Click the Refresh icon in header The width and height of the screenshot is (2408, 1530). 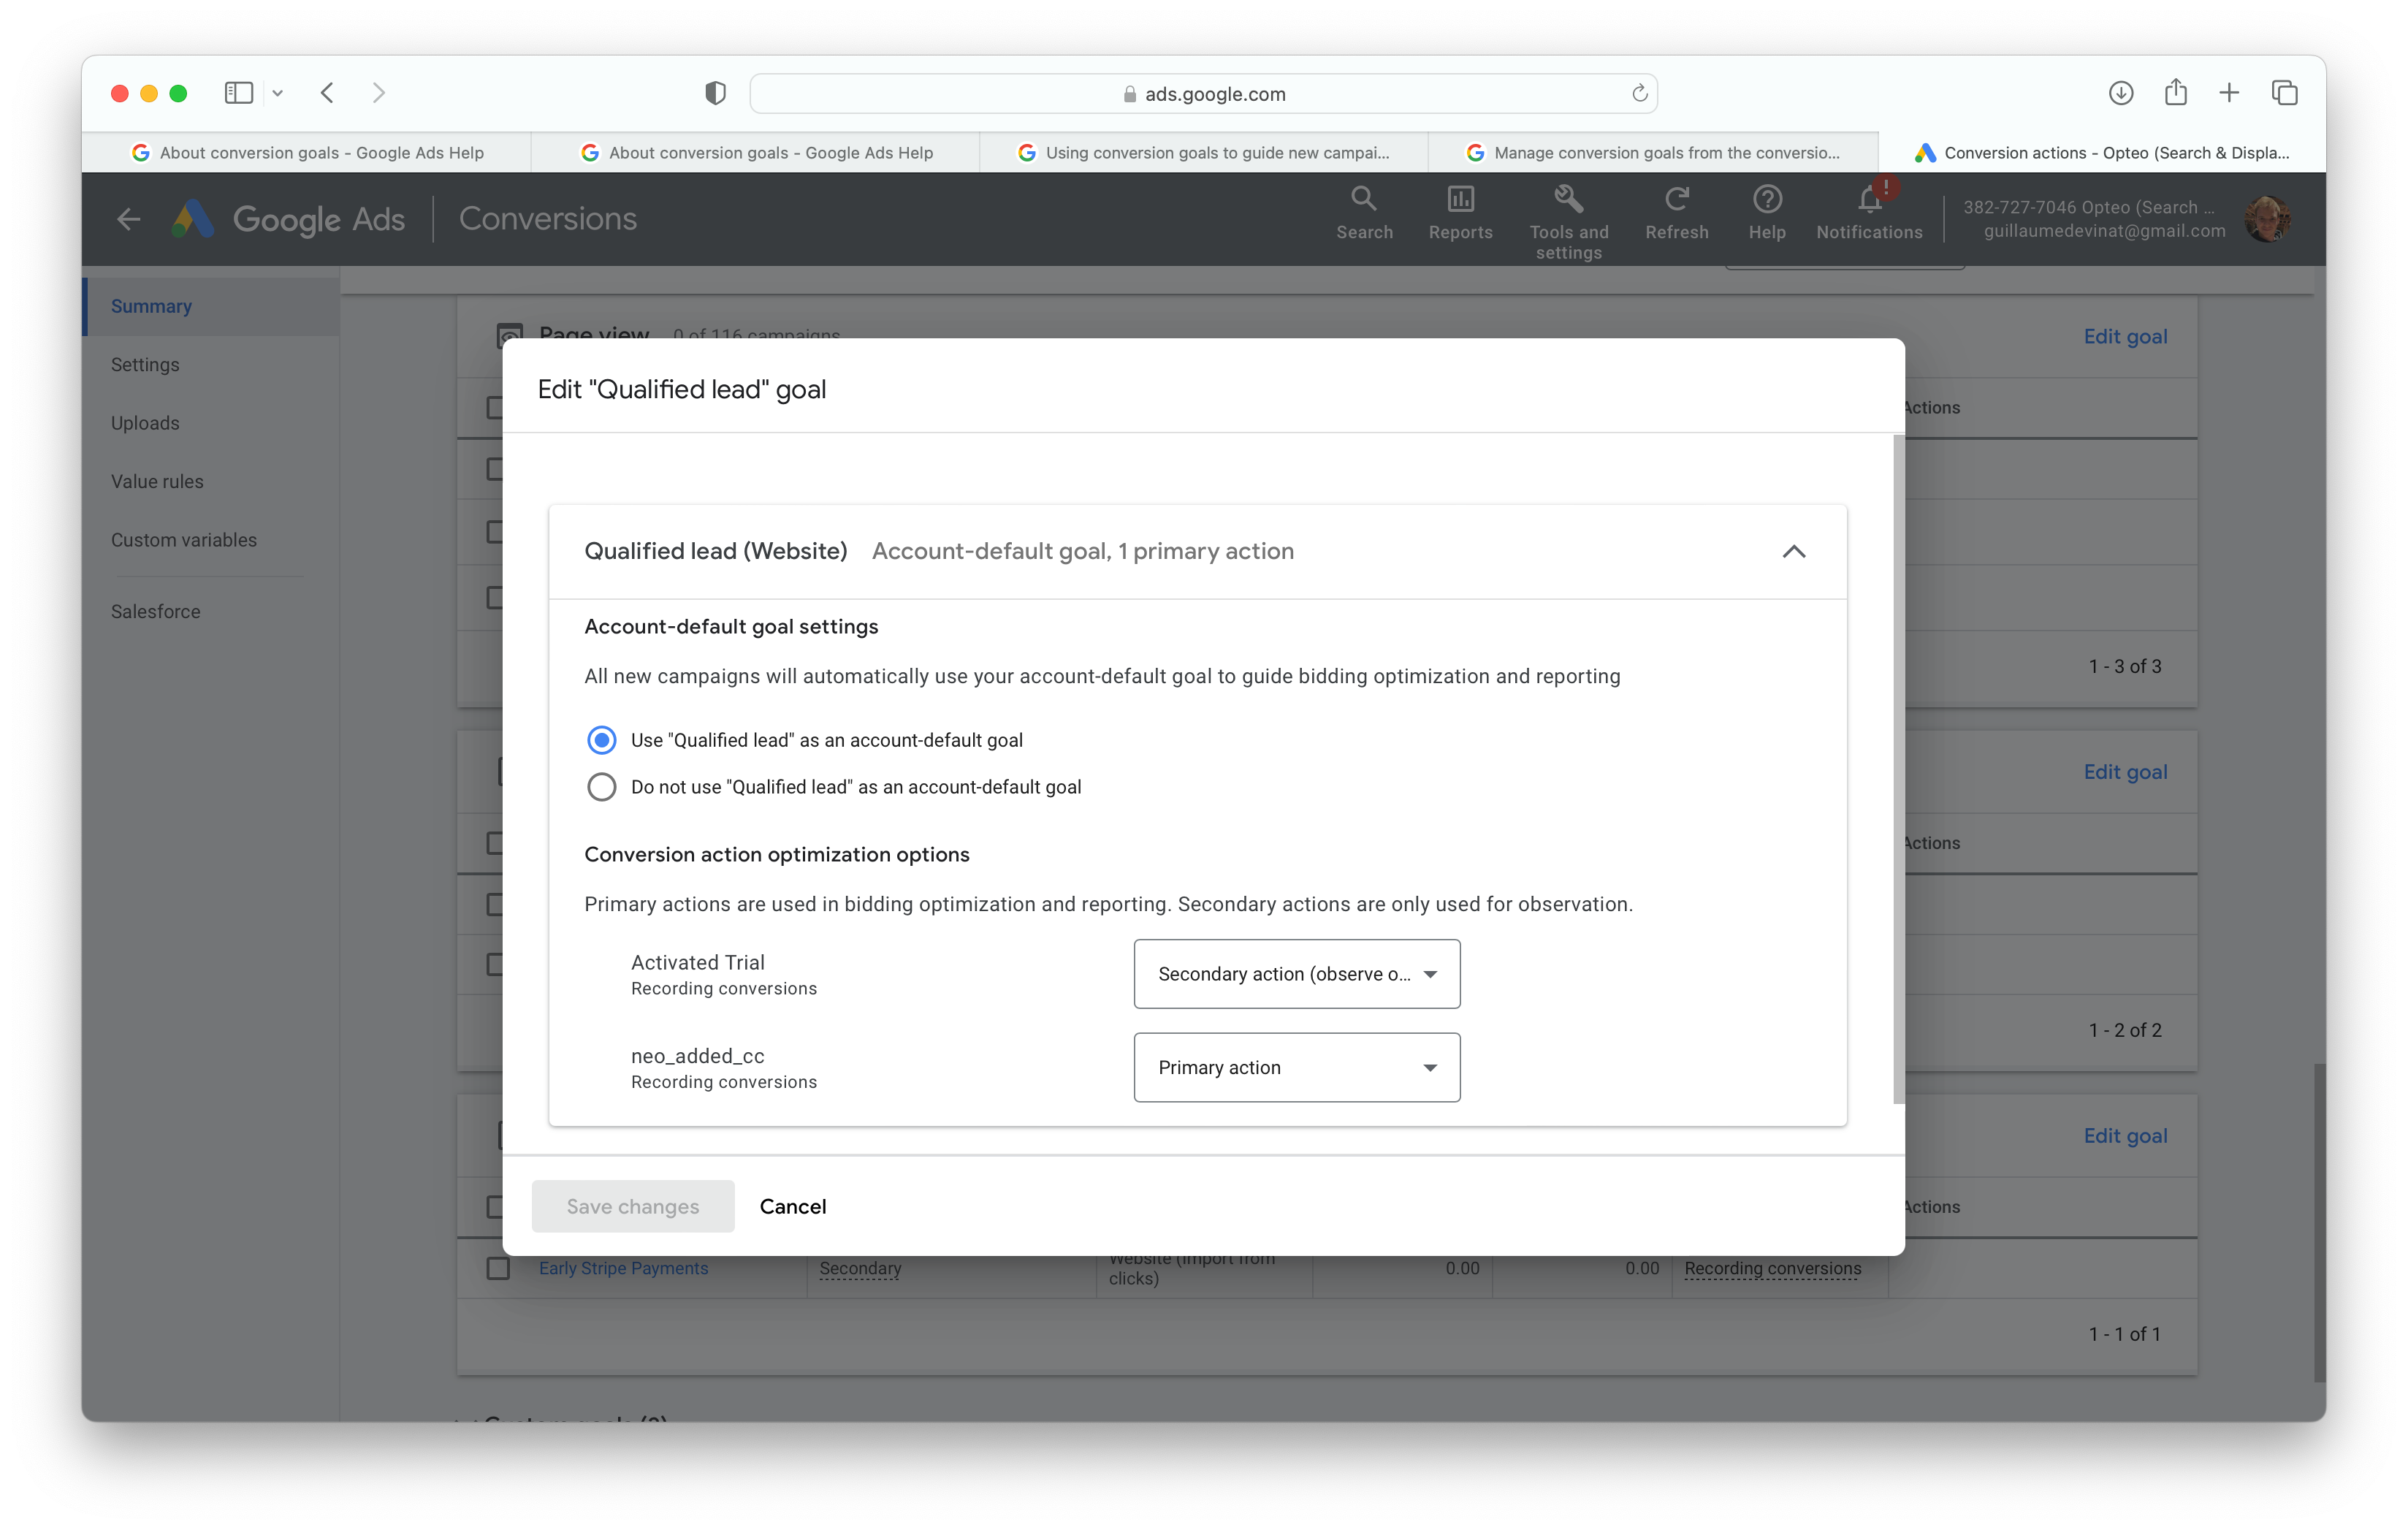1676,199
